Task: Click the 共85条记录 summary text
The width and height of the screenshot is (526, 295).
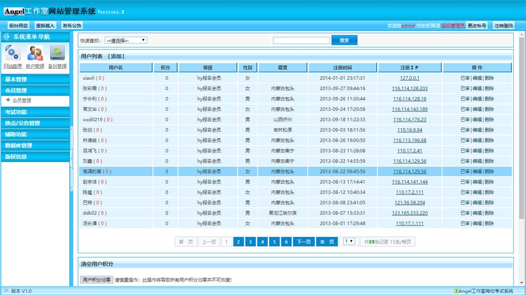Action: tap(387, 242)
